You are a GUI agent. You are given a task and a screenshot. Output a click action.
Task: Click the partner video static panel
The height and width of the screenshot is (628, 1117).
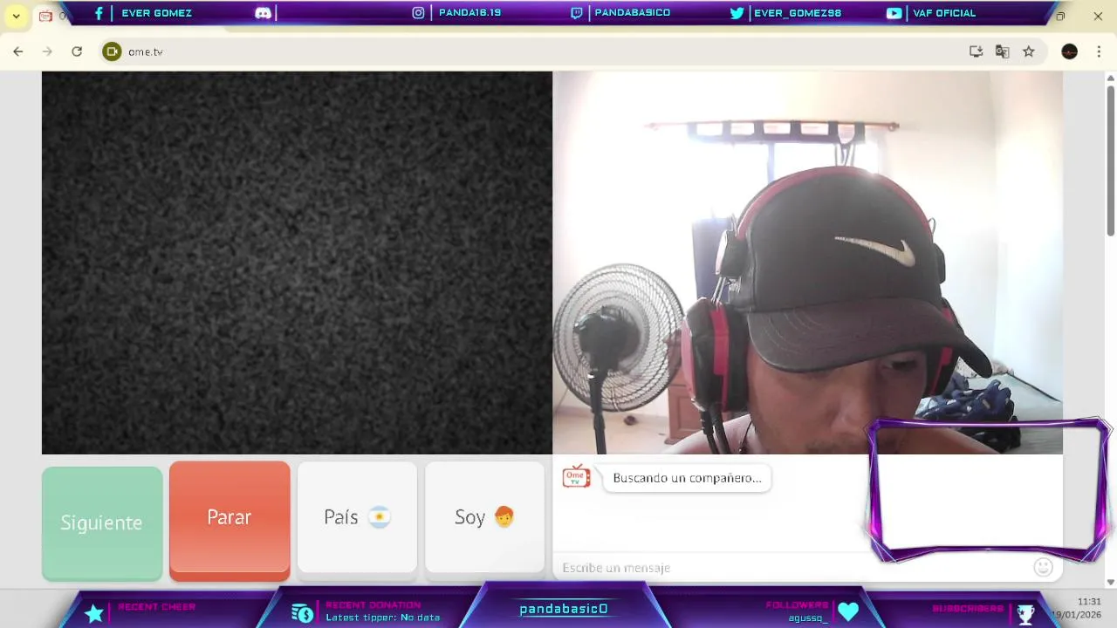pyautogui.click(x=297, y=263)
